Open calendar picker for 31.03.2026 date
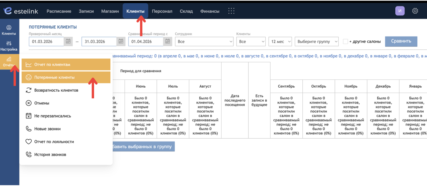The width and height of the screenshot is (427, 186). tap(121, 41)
